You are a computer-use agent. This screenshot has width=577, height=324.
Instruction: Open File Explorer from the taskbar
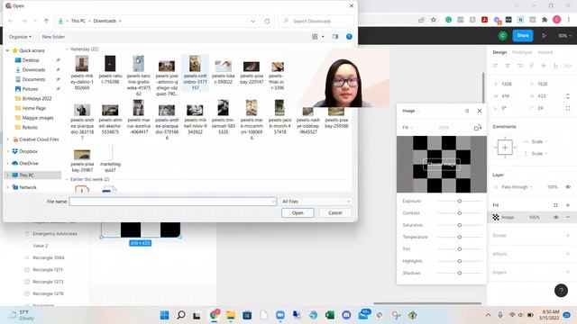pyautogui.click(x=231, y=315)
